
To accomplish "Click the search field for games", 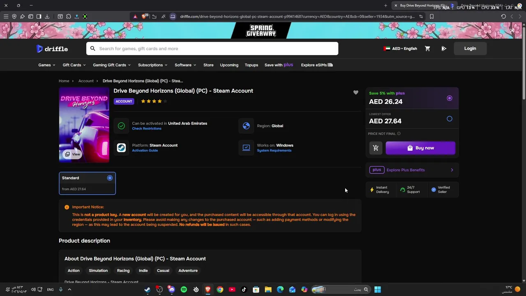I will click(212, 49).
